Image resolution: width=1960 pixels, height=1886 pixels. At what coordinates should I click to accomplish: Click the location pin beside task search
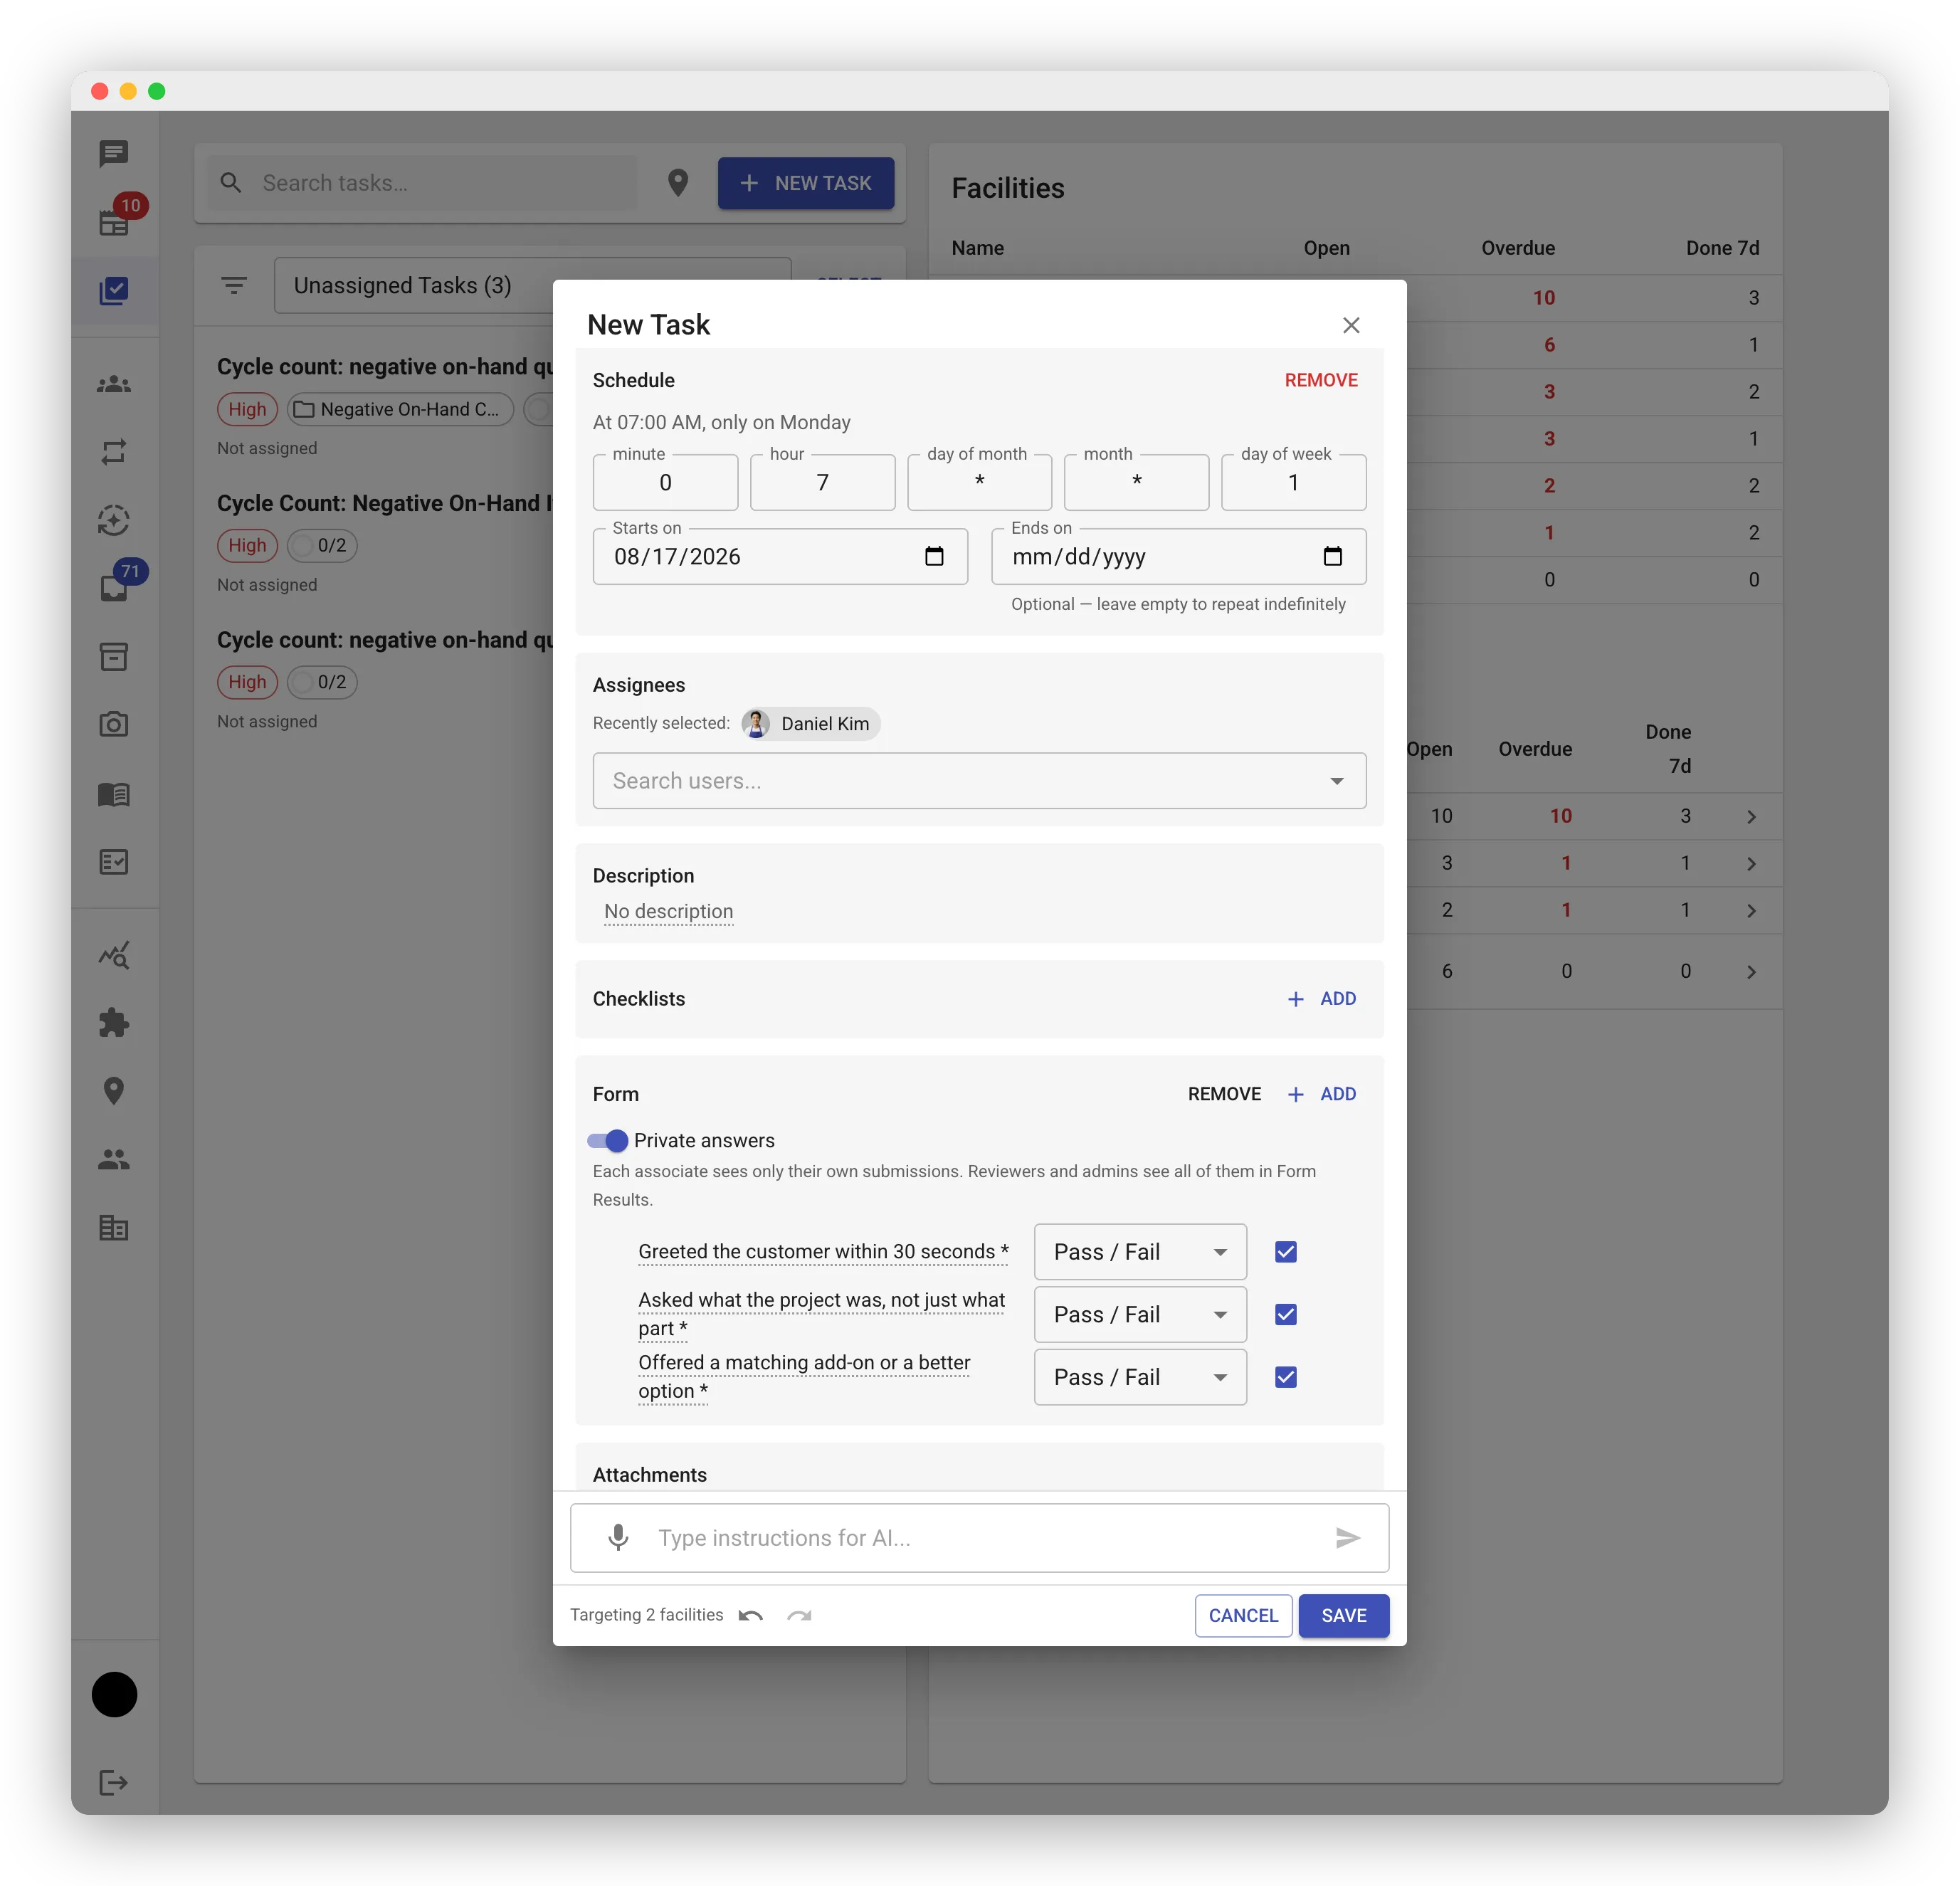click(678, 182)
